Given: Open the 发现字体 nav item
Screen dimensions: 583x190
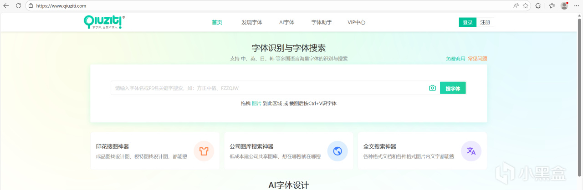Looking at the screenshot, I should tap(252, 22).
